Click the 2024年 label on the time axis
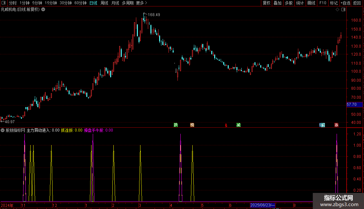 tap(7, 205)
